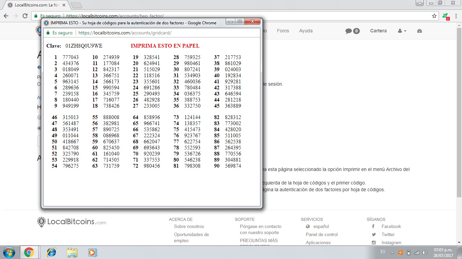Open the dashboard gauge icon in navbar
This screenshot has width=462, height=259.
pos(420,31)
